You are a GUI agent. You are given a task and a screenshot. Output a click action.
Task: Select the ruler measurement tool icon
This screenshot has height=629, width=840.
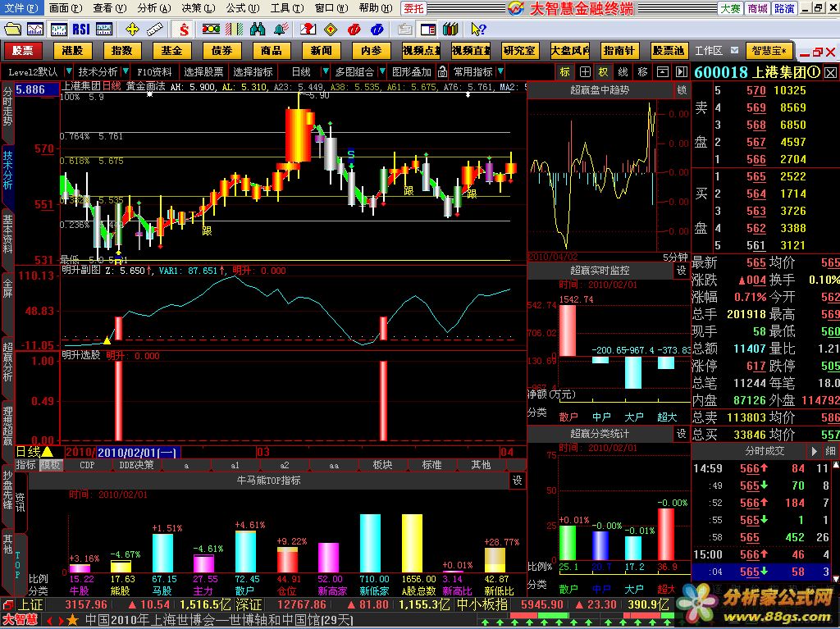155,29
